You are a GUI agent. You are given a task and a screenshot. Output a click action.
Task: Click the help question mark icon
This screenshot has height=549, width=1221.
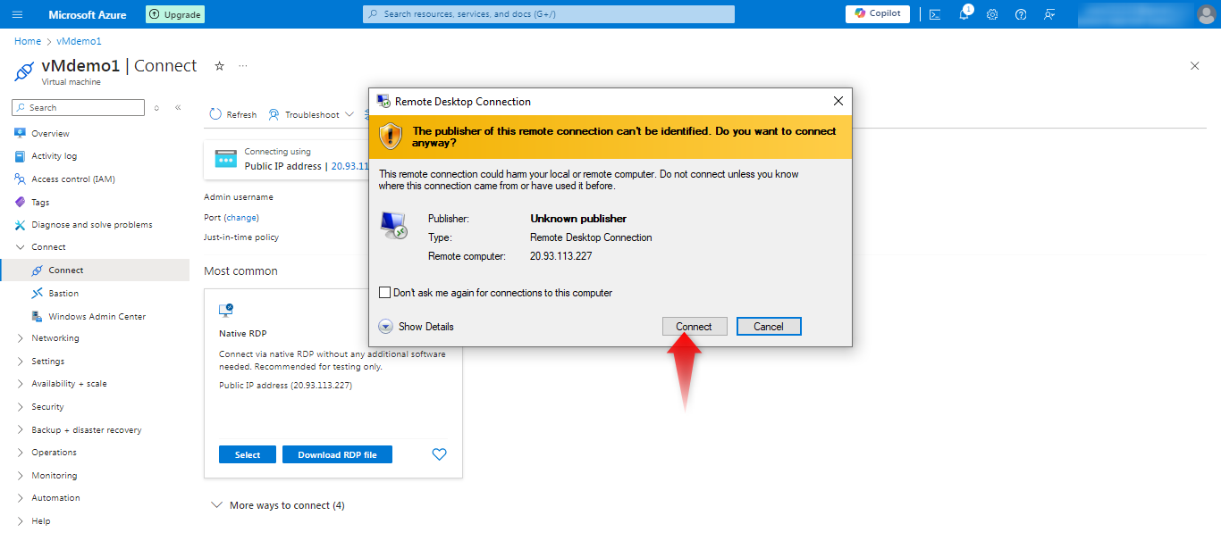1021,14
